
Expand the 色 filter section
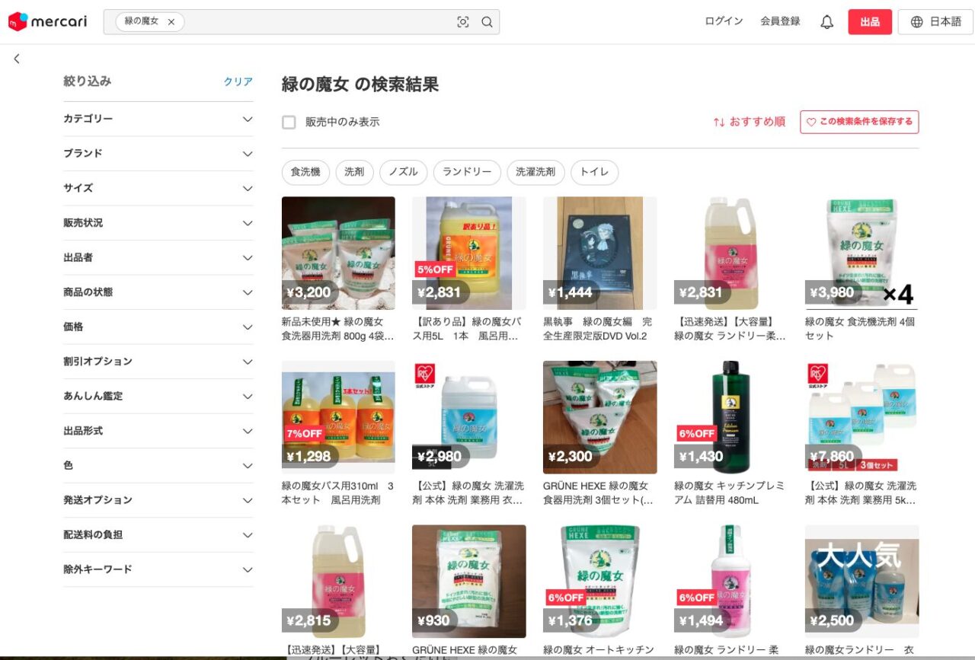click(x=158, y=466)
